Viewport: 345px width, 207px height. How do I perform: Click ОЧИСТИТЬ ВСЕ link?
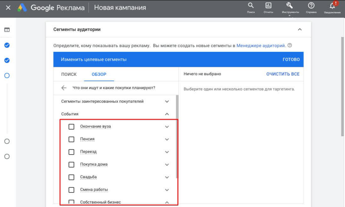tap(283, 74)
